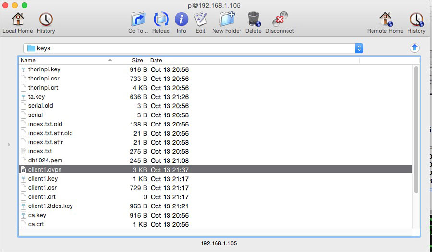Image resolution: width=432 pixels, height=252 pixels.
Task: Select index.txt.attr.old file name
Action: tap(50, 133)
